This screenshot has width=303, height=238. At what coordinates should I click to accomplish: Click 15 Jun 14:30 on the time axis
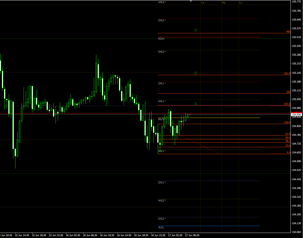coord(22,235)
